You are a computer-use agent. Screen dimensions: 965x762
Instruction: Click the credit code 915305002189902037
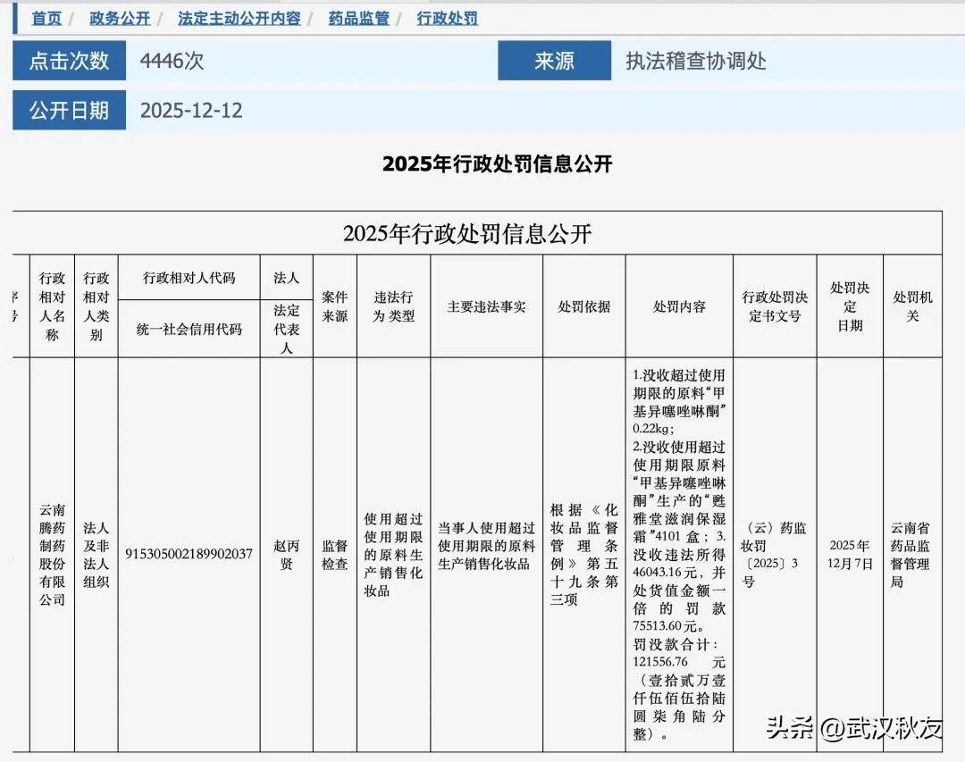click(x=189, y=554)
